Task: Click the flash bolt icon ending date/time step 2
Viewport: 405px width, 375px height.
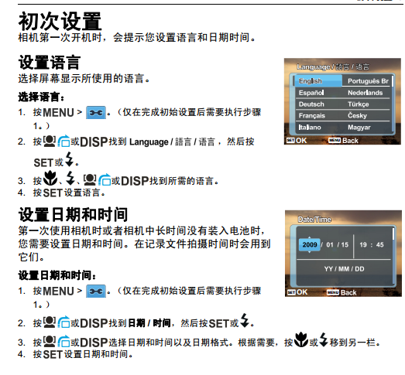Action: pyautogui.click(x=245, y=320)
